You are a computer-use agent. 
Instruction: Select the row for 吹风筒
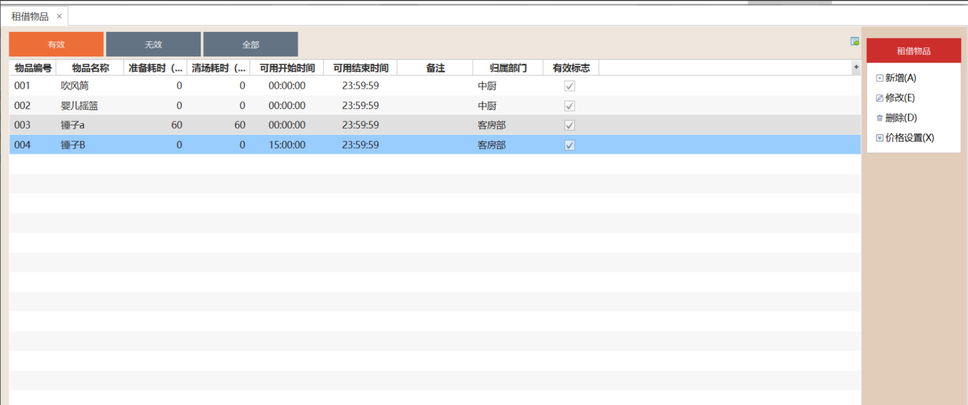click(x=75, y=86)
